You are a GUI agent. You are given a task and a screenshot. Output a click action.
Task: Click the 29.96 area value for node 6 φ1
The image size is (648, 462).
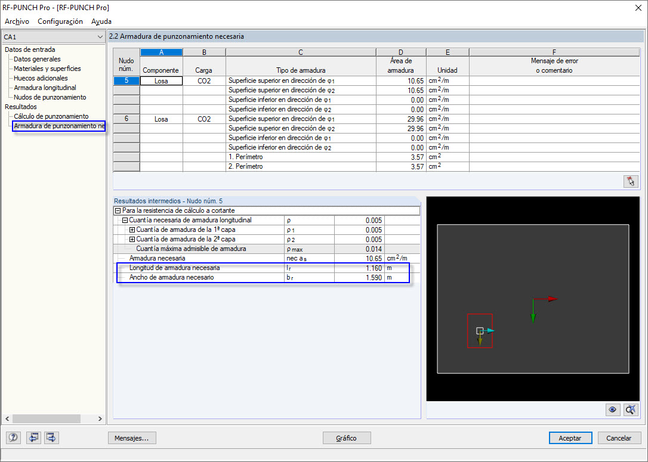coord(401,119)
